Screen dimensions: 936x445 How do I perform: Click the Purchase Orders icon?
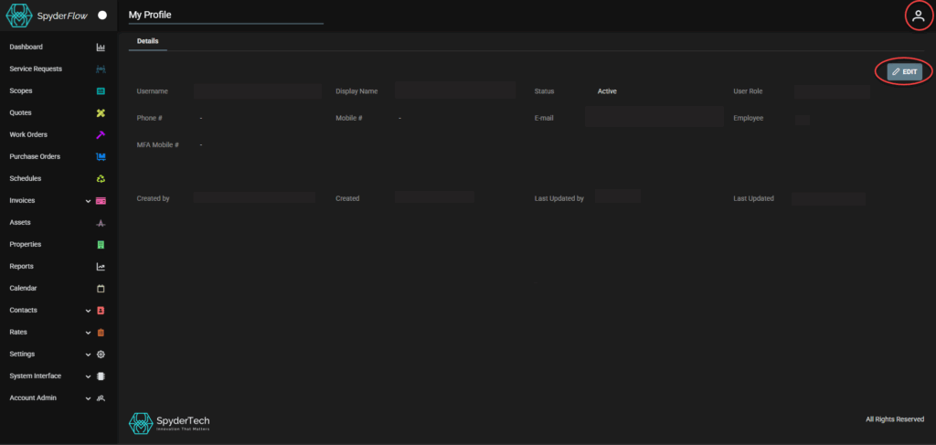[x=101, y=157]
